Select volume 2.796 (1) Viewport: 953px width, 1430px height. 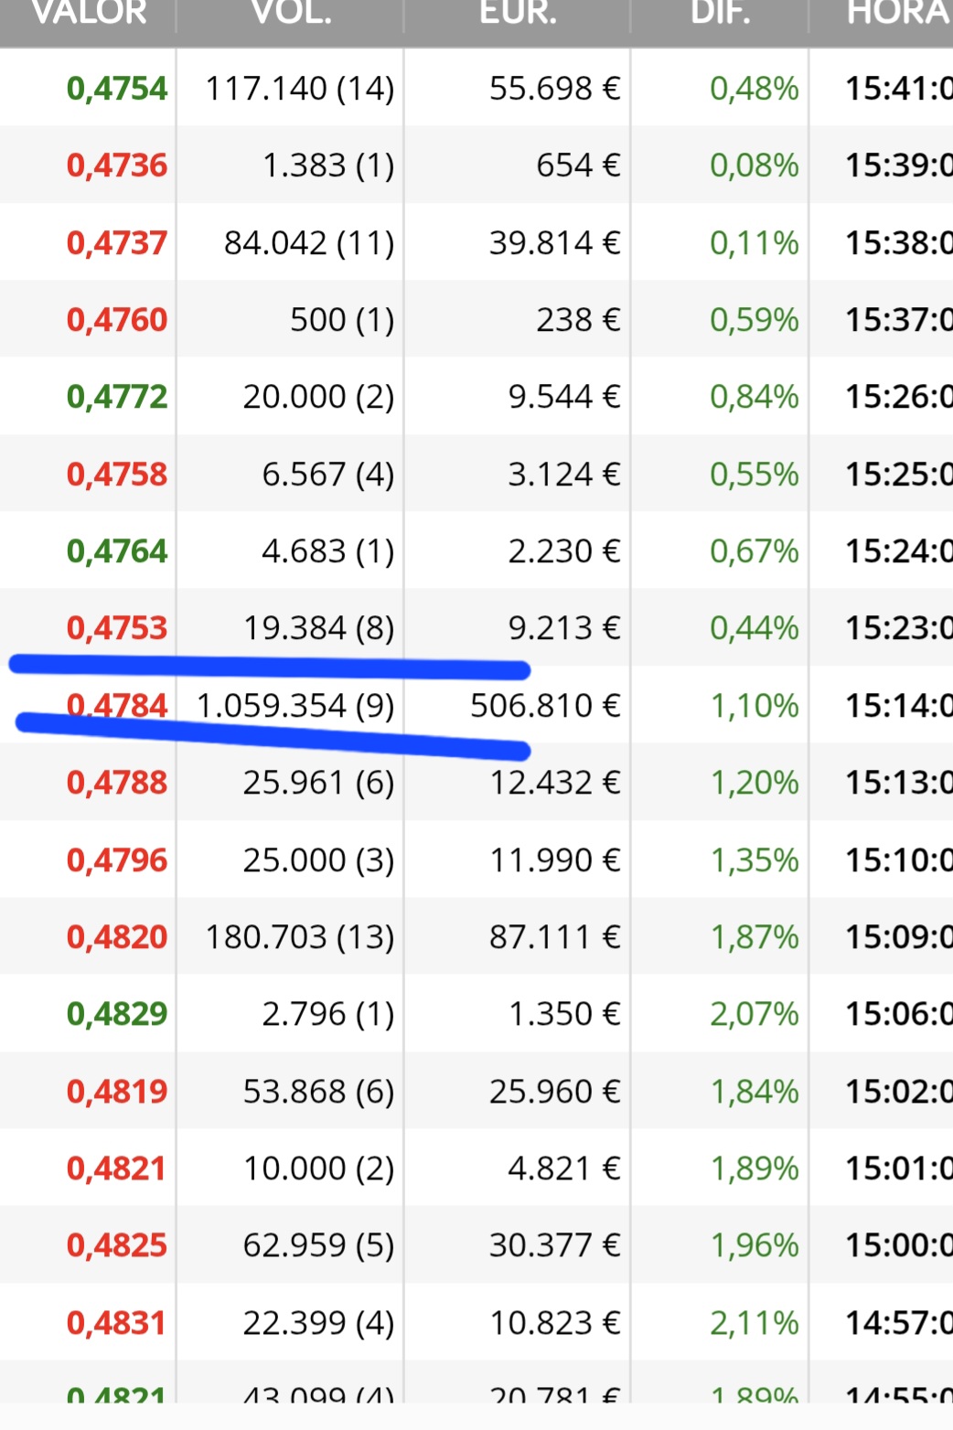(x=328, y=1014)
